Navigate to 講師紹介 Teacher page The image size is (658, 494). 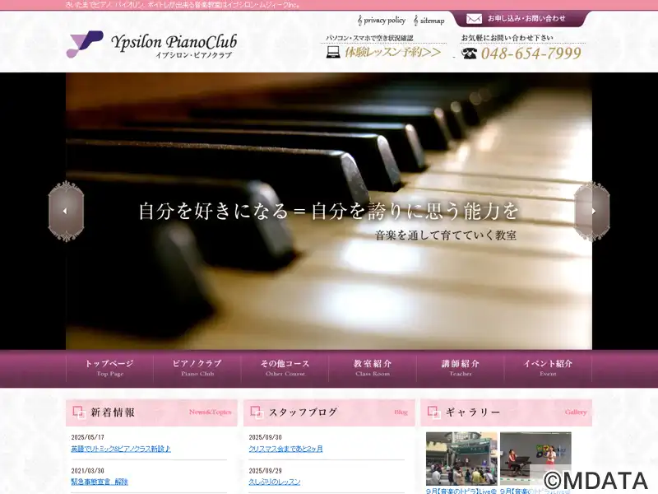point(460,367)
